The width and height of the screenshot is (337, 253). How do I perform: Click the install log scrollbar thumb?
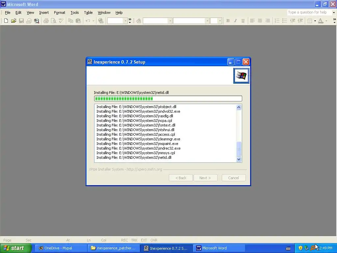point(239,149)
